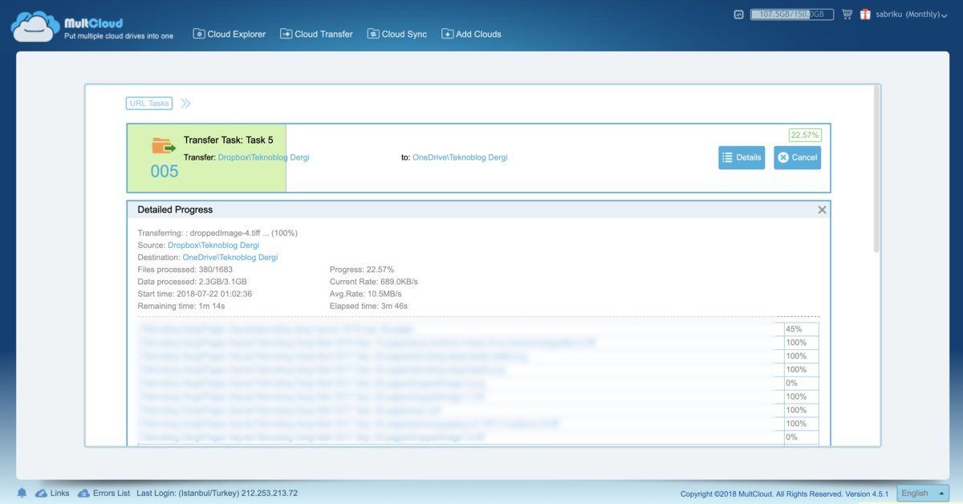963x504 pixels.
Task: Cancel the Task 5 transfer
Action: 797,157
